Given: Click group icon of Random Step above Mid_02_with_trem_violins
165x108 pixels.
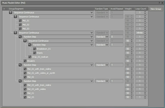Looking at the screenshot, I should (20, 65).
